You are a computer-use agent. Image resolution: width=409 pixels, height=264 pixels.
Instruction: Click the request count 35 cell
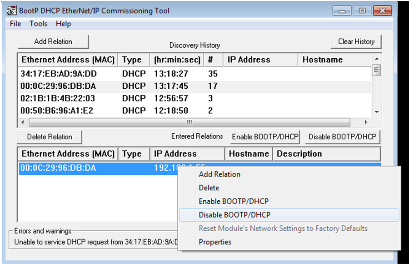pos(213,74)
